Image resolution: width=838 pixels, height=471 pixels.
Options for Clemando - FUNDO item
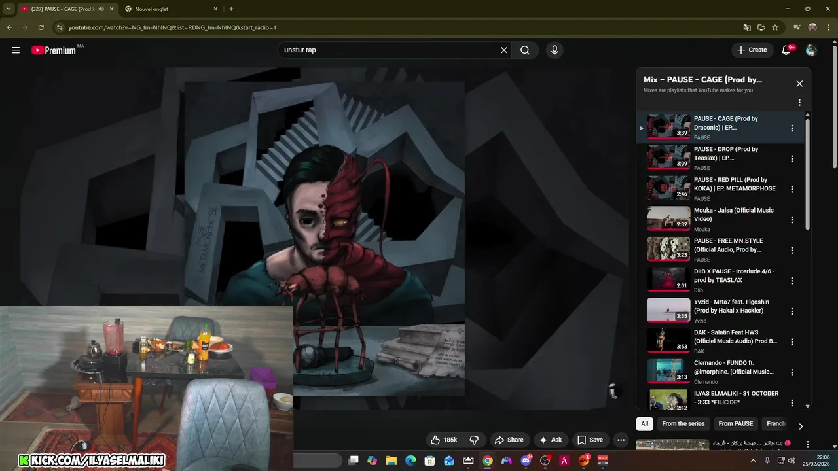click(792, 372)
